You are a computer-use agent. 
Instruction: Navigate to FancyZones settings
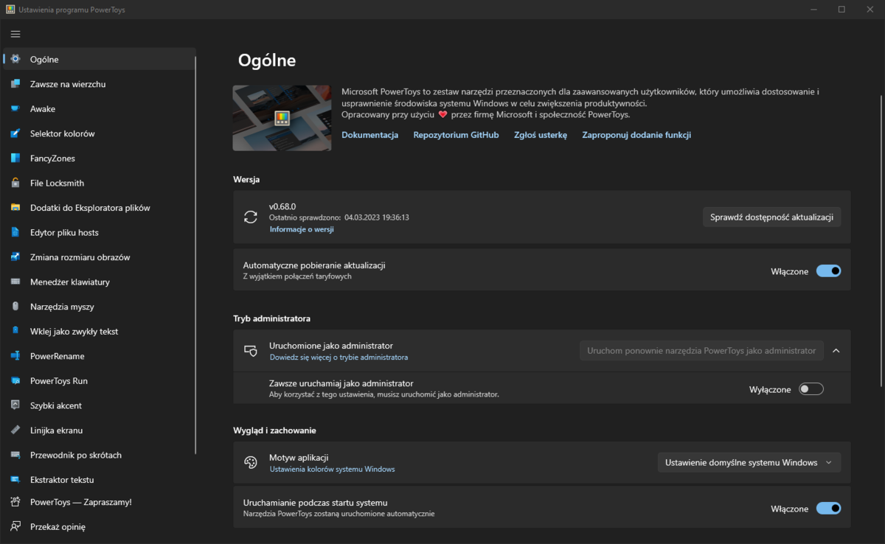[x=100, y=158]
